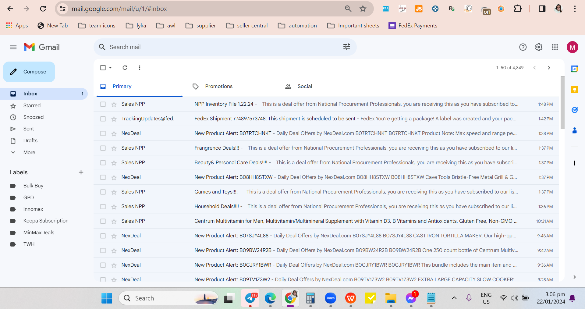Open Google Tasks side panel icon
585x309 pixels.
(575, 110)
